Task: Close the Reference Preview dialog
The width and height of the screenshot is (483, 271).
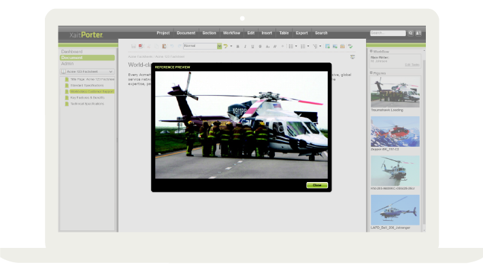Action: tap(317, 185)
